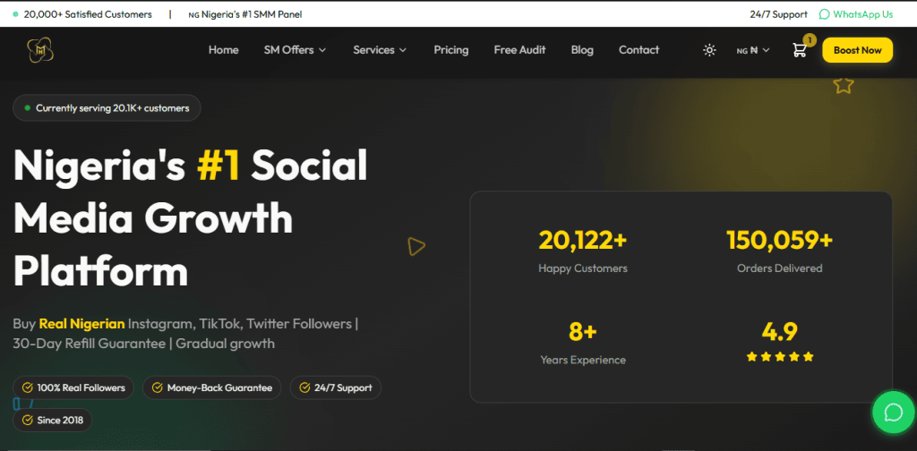Click the 4.9 rating number
917x451 pixels.
780,332
